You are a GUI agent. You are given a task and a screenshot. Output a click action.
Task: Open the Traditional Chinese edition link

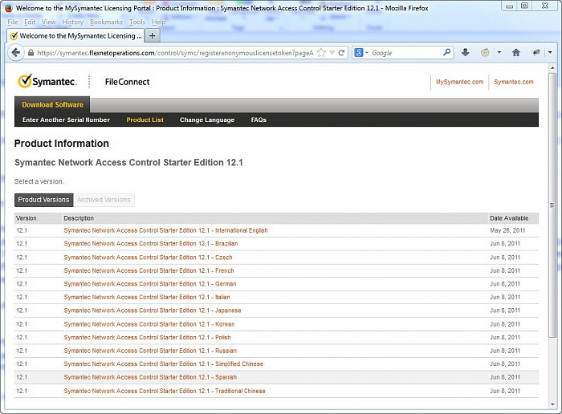pyautogui.click(x=165, y=391)
